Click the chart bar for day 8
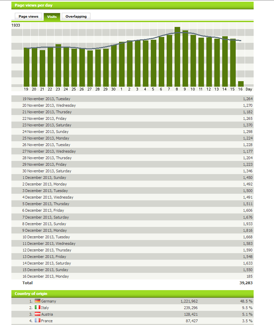This screenshot has height=325, width=274. click(177, 57)
